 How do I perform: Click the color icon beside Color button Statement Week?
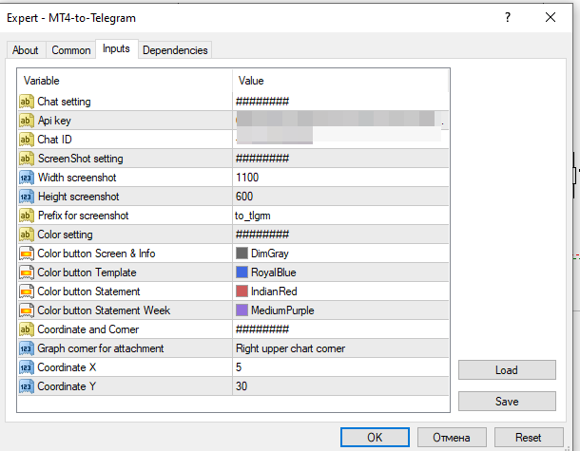pyautogui.click(x=26, y=310)
